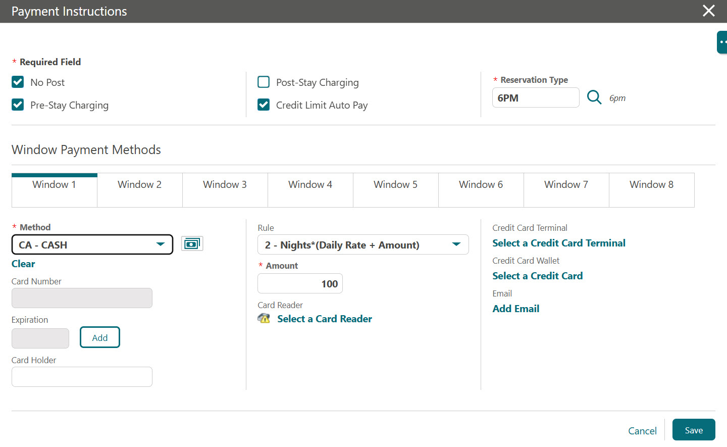Click the card reader warning icon
Image resolution: width=727 pixels, height=447 pixels.
[x=263, y=318]
